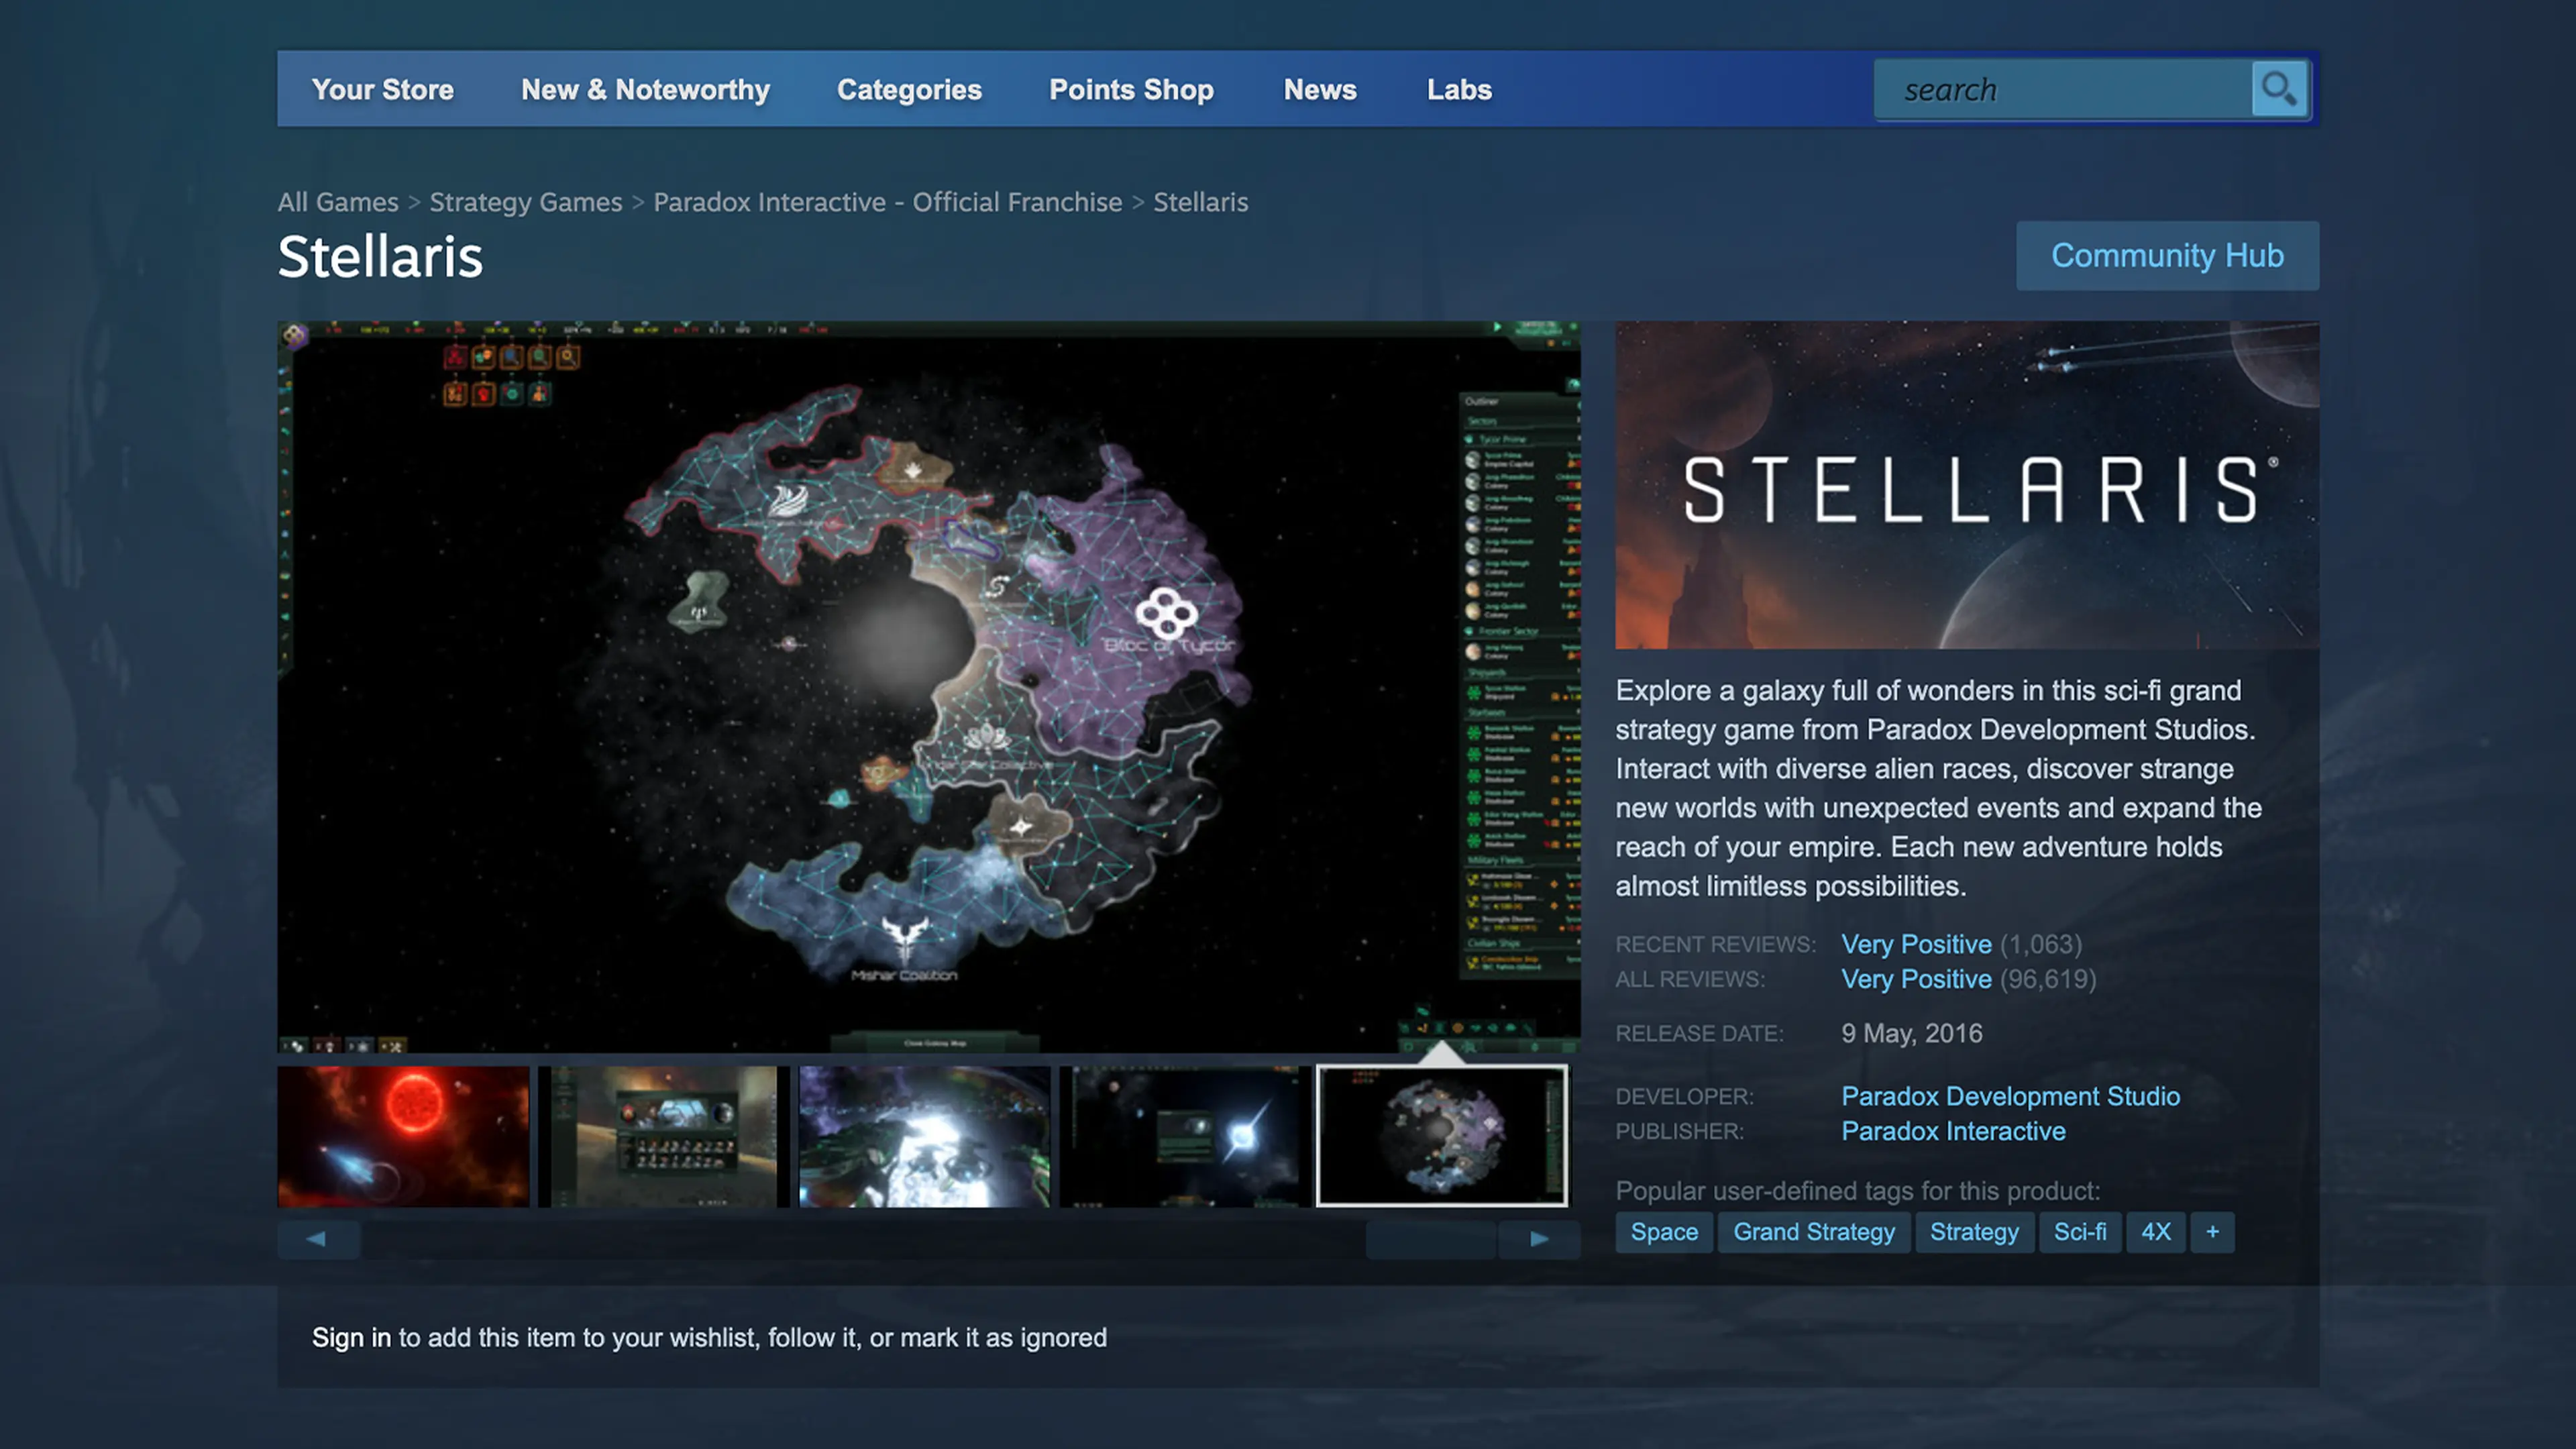Screen dimensions: 2576x1449
Task: Select the Strategy tag
Action: [1974, 1232]
